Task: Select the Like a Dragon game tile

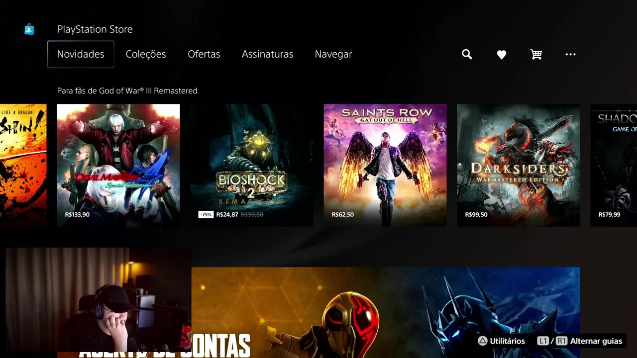Action: pos(23,165)
